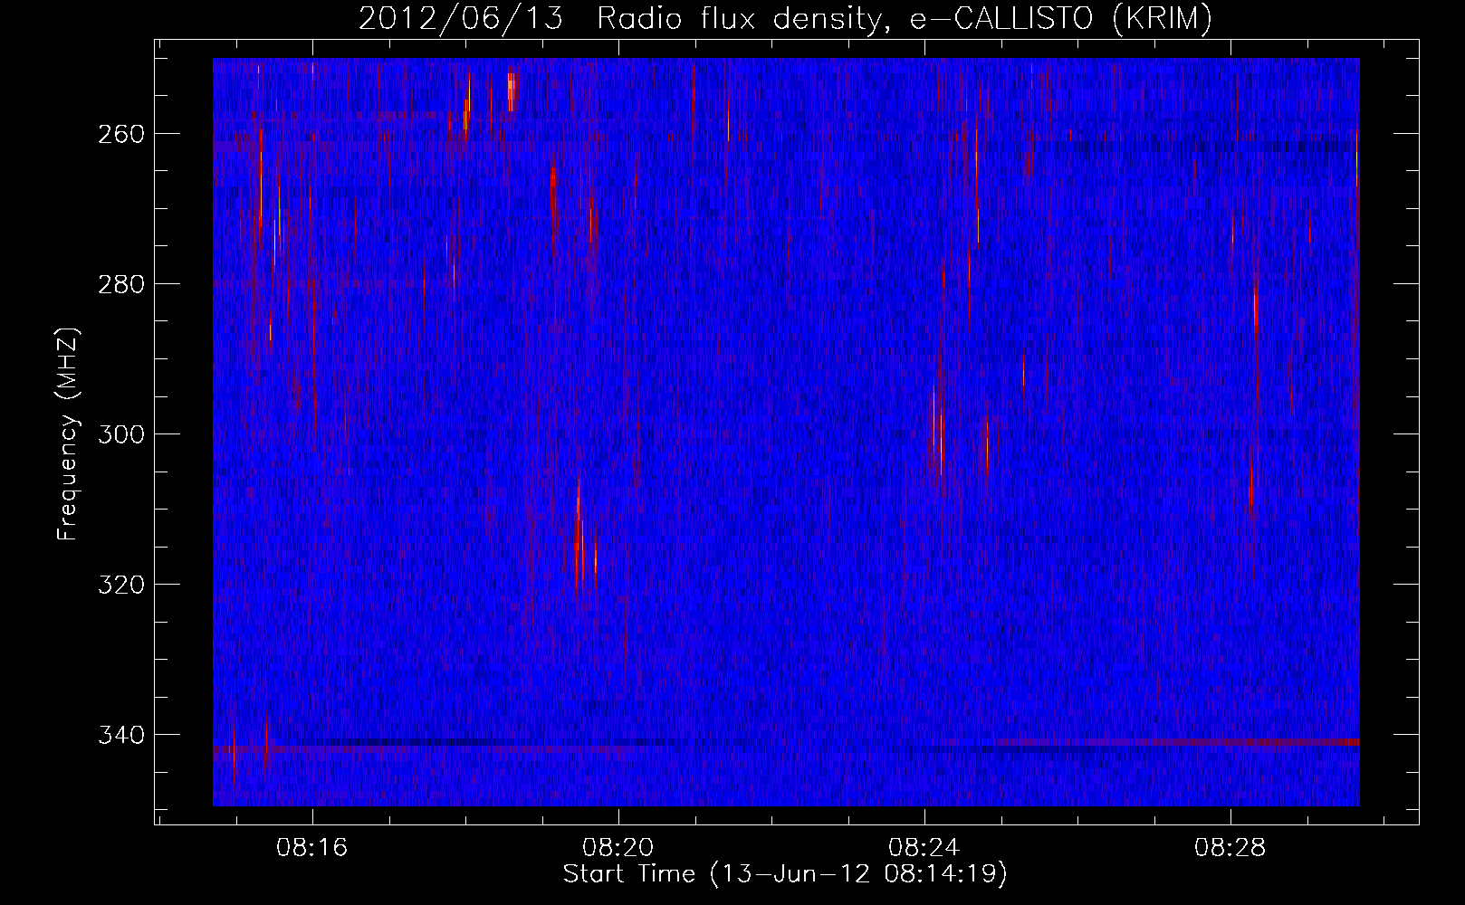1465x905 pixels.
Task: Click the 300 frequency tick label
Action: click(120, 434)
